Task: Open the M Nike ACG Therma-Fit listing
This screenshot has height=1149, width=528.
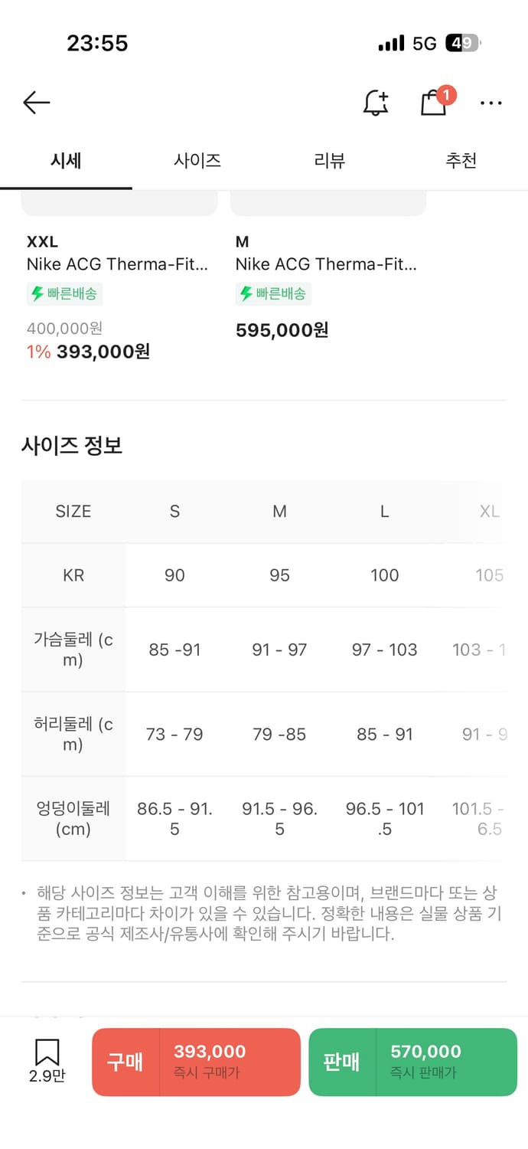Action: tap(326, 264)
